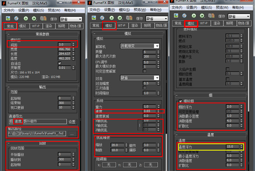Screen dimensions: 255x171
Task: Click the 设置 button beside channel export
Action: coord(72,121)
